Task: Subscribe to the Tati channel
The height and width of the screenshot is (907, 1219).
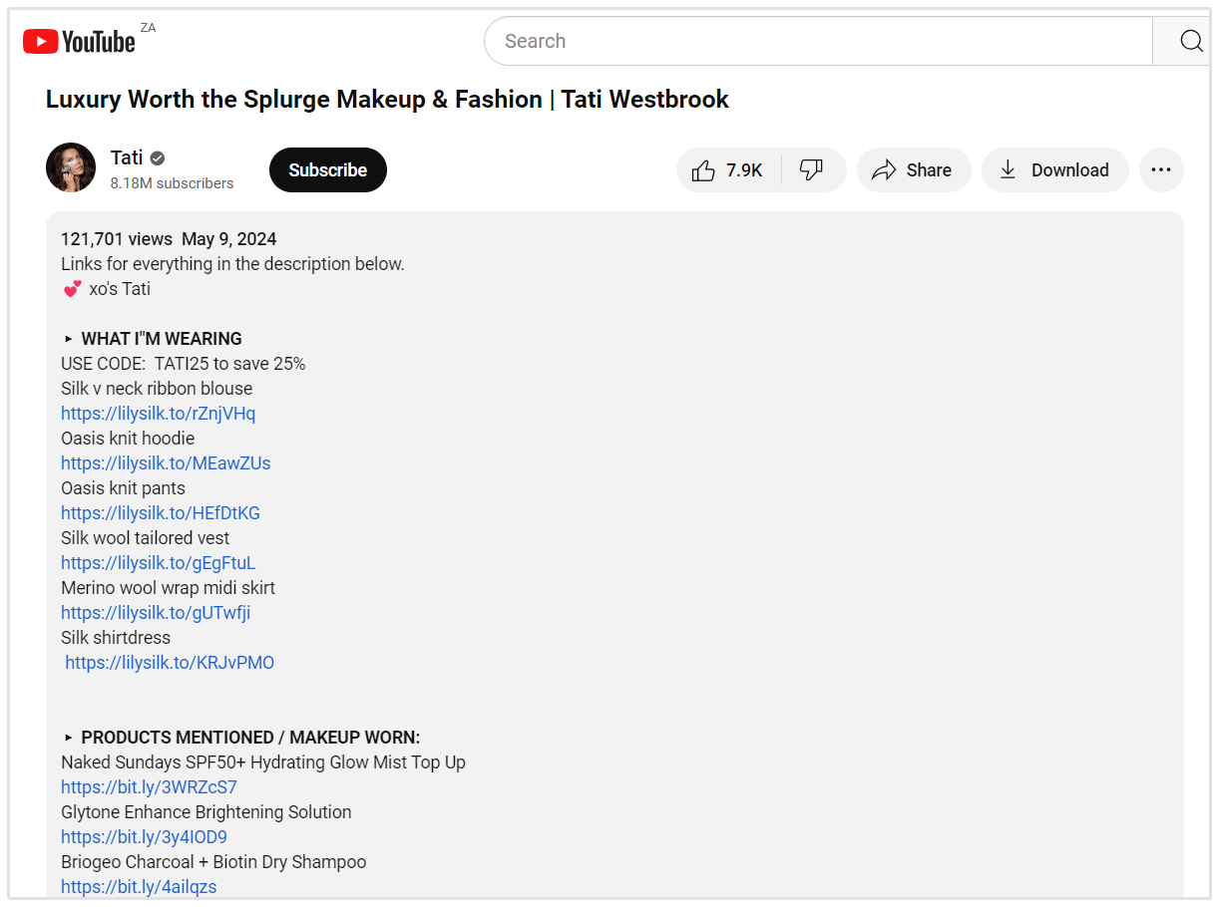Action: coord(327,170)
